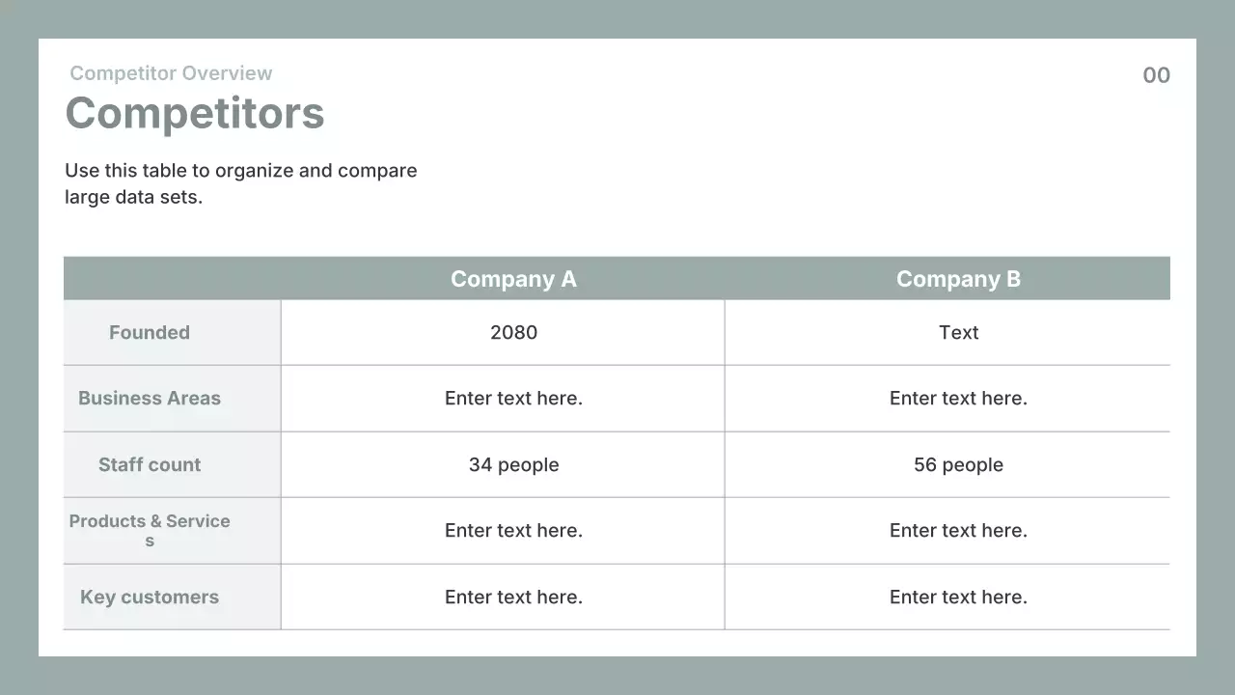Select the "Business Areas" row label
Viewport: 1235px width, 695px height.
tap(150, 399)
